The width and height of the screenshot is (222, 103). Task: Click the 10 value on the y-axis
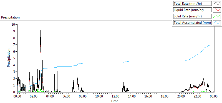click(x=13, y=24)
